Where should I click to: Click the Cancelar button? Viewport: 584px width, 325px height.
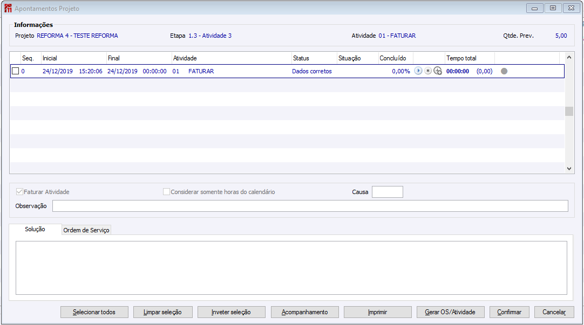pyautogui.click(x=554, y=312)
